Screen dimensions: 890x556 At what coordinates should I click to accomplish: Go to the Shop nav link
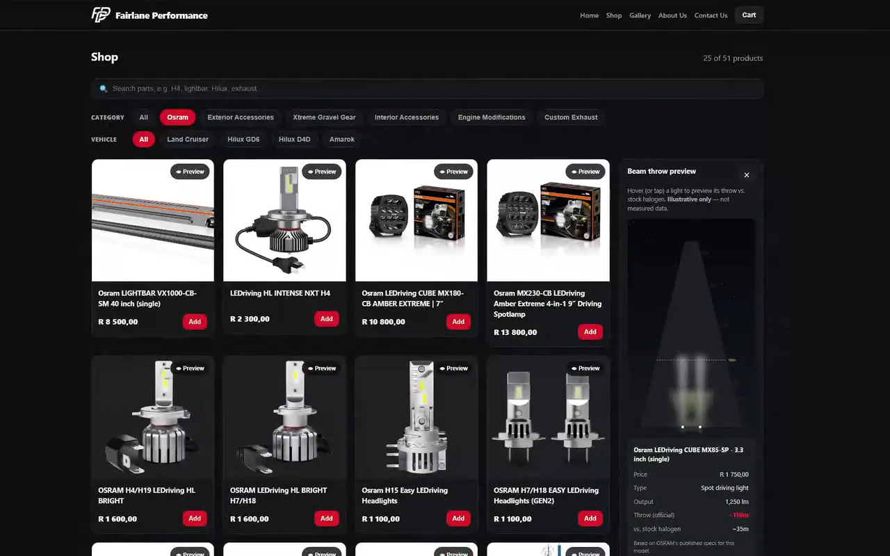click(614, 15)
